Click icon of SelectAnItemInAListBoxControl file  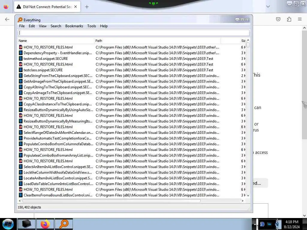click(21, 167)
